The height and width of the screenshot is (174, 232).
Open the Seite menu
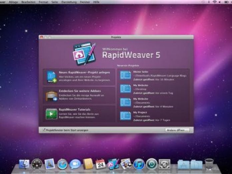point(55,2)
